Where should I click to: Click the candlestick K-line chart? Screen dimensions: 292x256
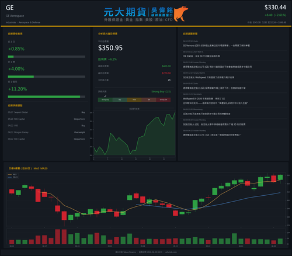coord(147,200)
